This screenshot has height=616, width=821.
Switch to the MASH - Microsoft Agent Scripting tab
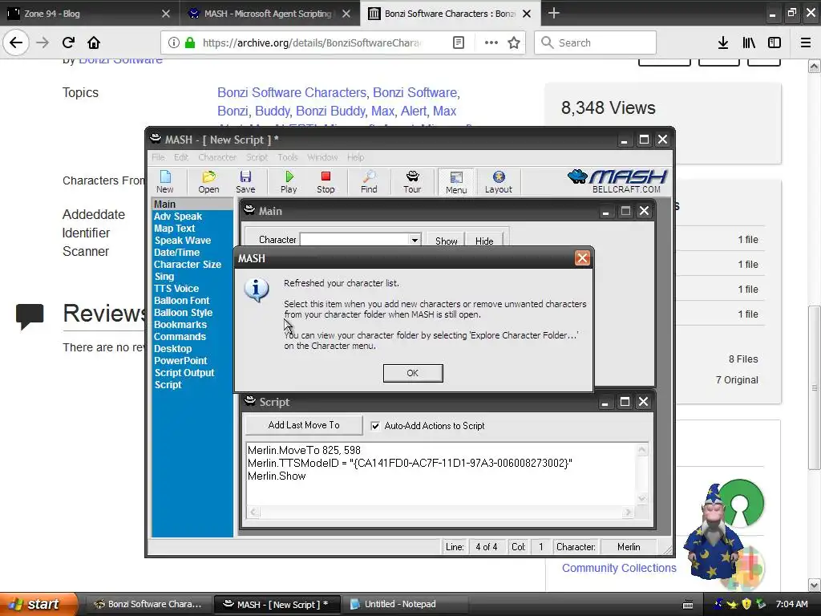(x=269, y=14)
